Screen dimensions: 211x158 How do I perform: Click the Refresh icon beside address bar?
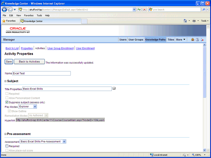pos(139,10)
